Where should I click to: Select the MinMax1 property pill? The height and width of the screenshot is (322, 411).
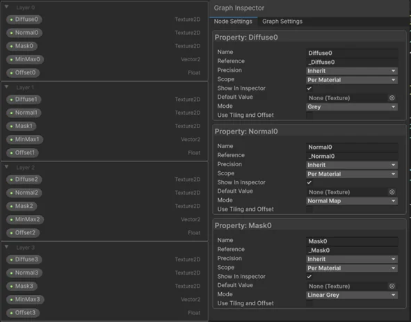(24, 139)
